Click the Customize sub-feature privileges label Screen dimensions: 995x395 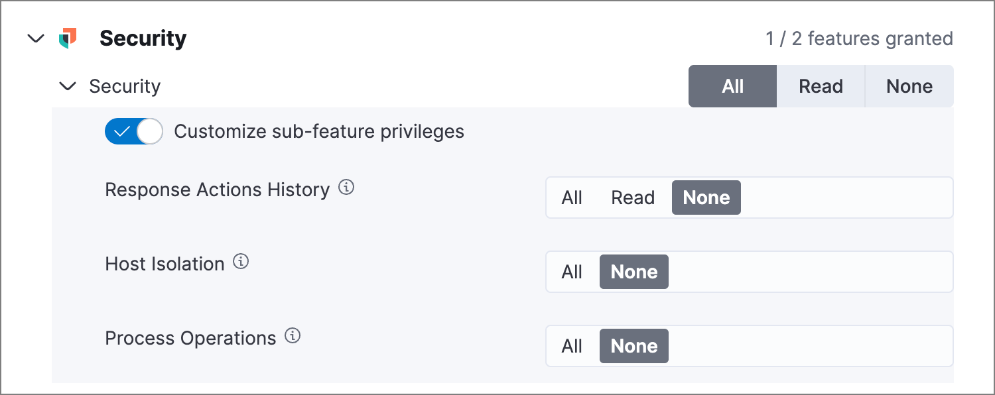point(318,131)
